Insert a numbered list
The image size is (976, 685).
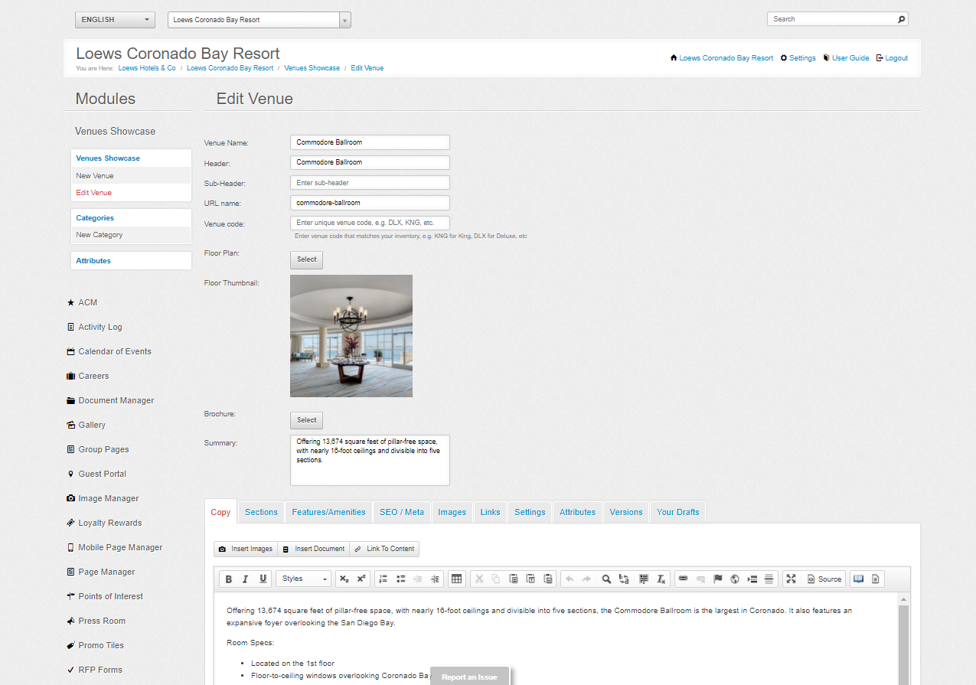pos(384,579)
